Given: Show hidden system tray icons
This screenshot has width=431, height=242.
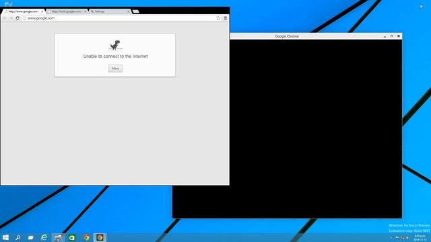Looking at the screenshot, I should click(391, 238).
